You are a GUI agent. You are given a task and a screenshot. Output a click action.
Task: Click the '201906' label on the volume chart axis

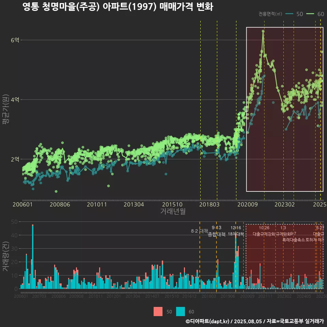(x=228, y=296)
